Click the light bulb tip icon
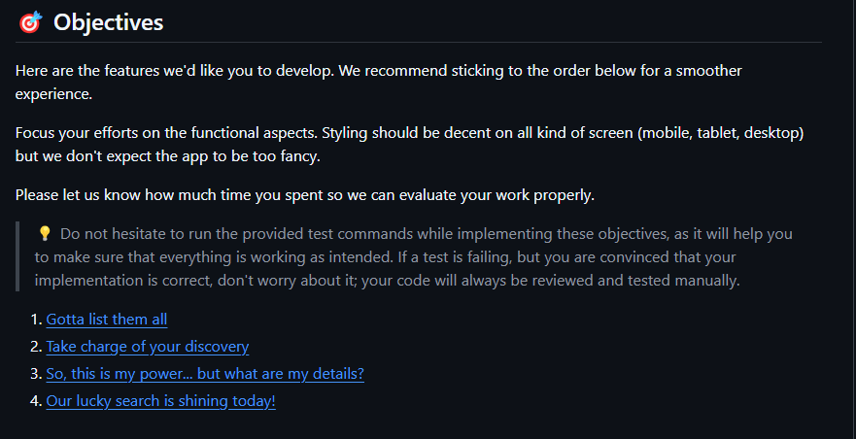The image size is (856, 439). [44, 234]
